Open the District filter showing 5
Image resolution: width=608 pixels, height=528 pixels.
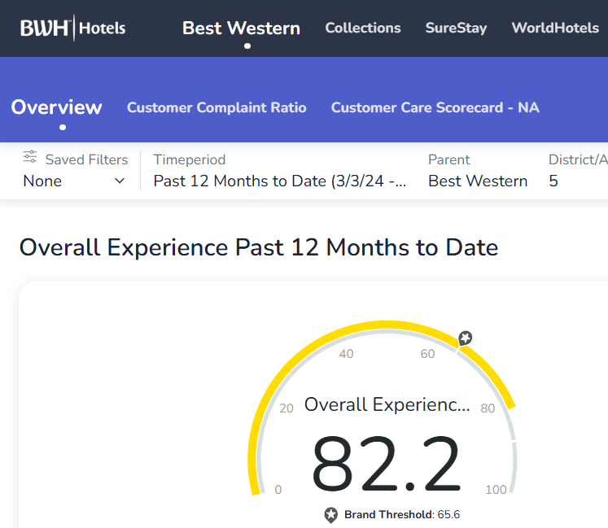pyautogui.click(x=578, y=171)
